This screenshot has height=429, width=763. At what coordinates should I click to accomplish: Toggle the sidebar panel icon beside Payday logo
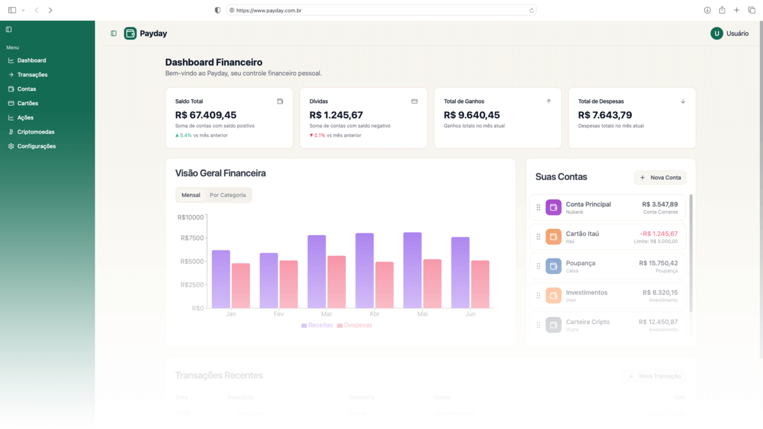(x=114, y=34)
